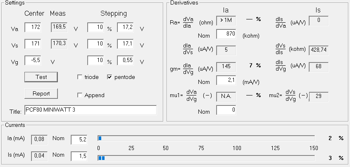Click the mu1 Nom field showing 0
This screenshot has height=167, width=350.
[226, 110]
